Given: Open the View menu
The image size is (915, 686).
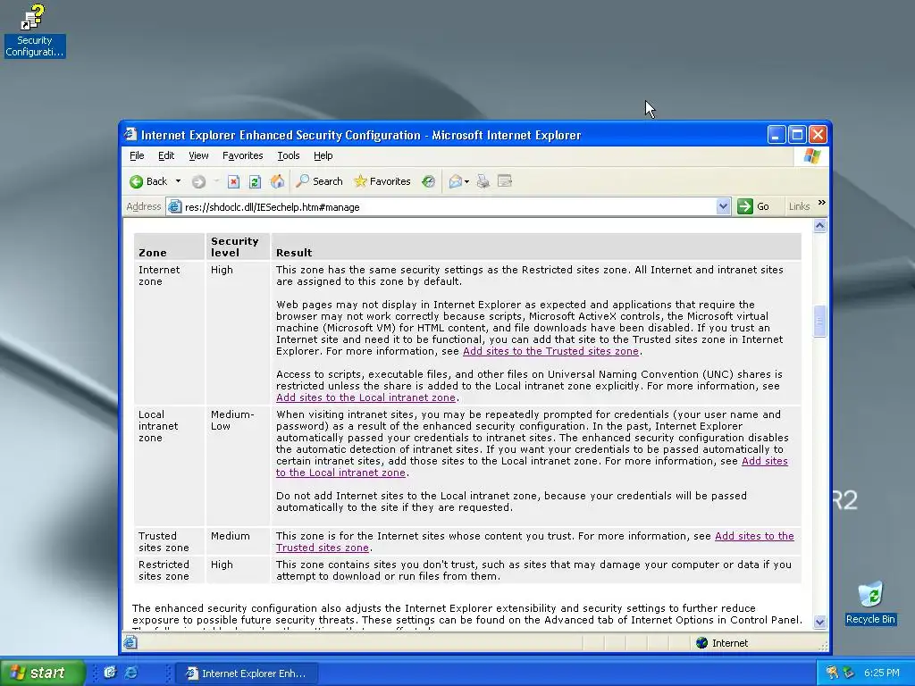Looking at the screenshot, I should click(x=198, y=155).
